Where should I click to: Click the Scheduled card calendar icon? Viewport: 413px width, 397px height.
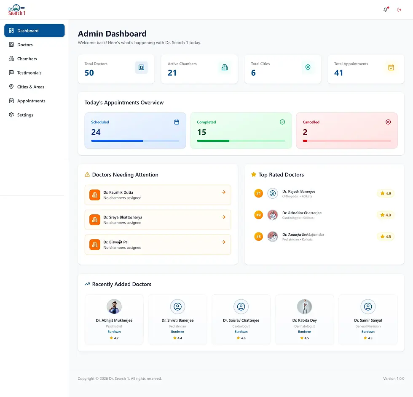click(177, 122)
